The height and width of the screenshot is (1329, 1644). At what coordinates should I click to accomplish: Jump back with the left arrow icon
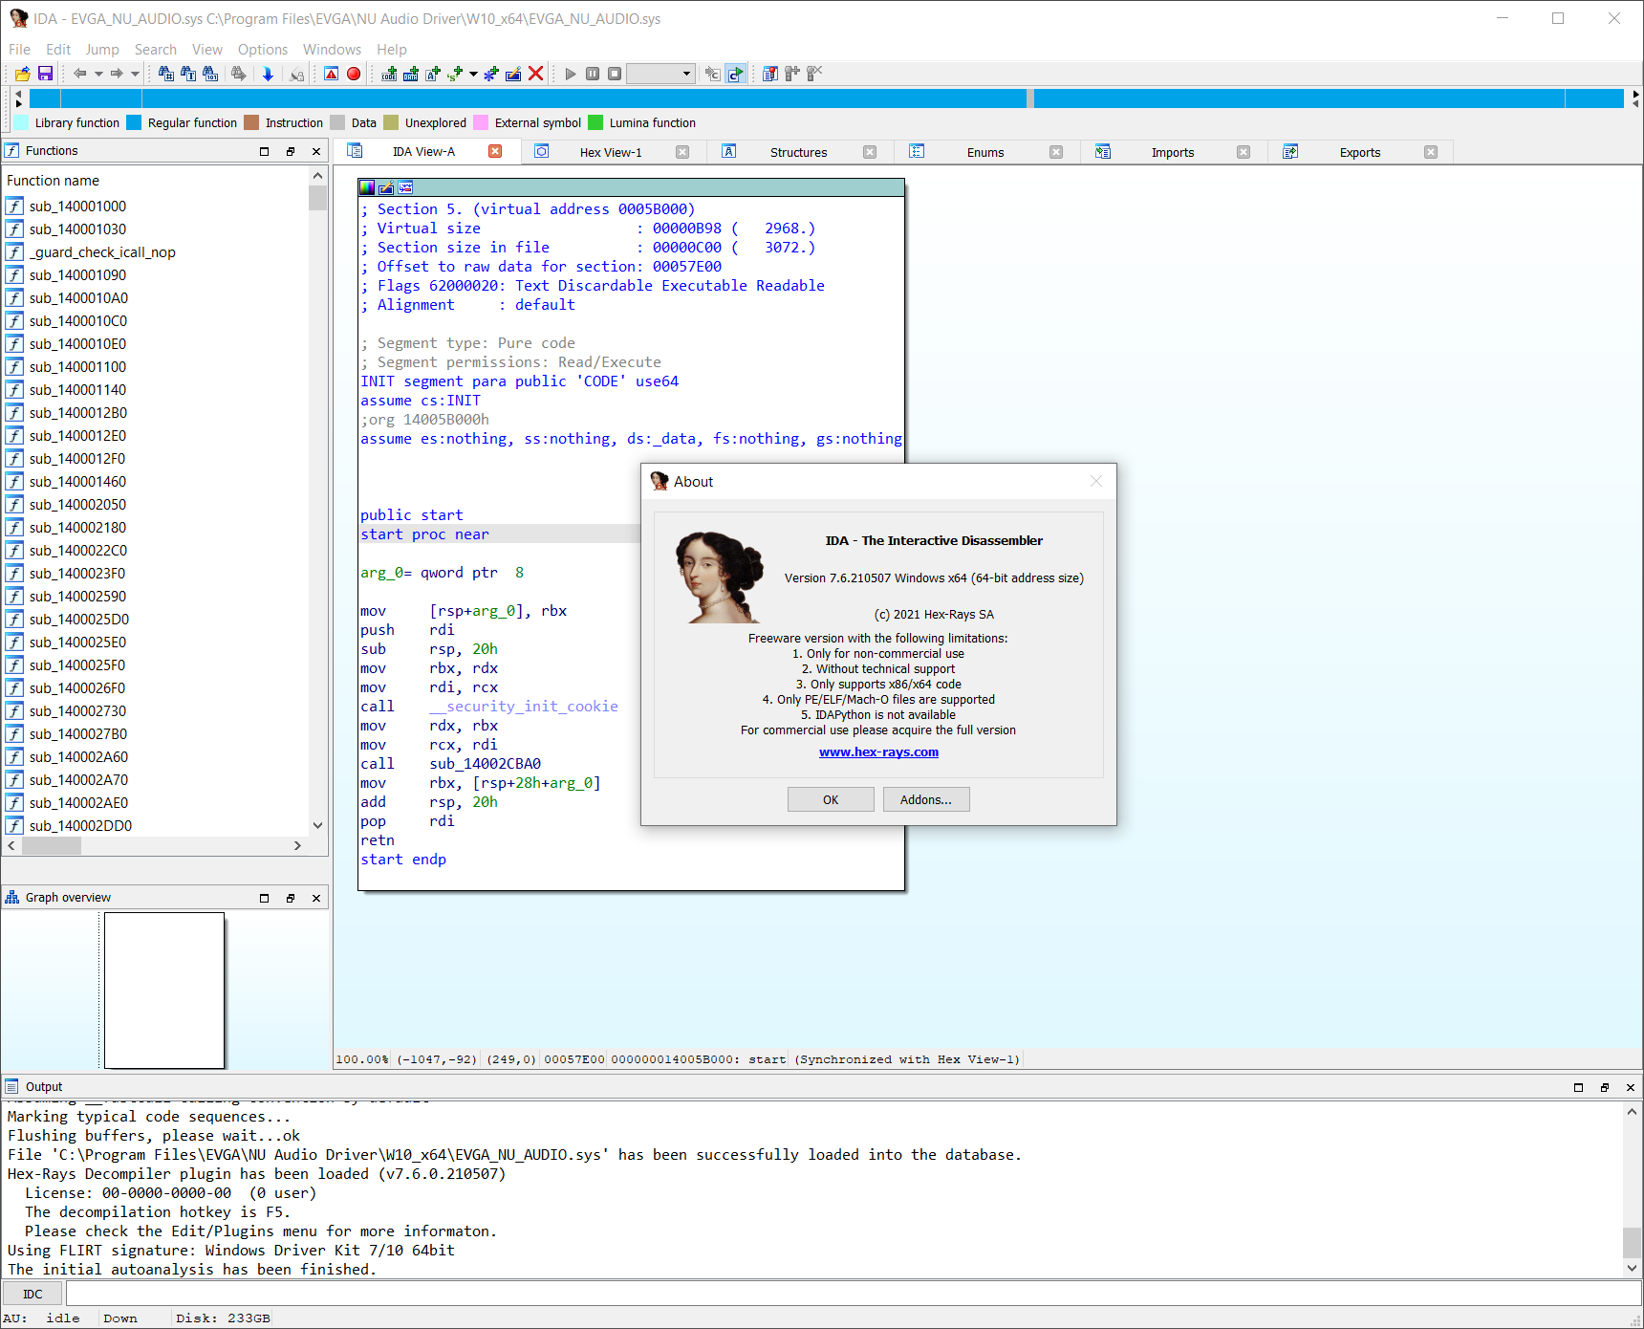point(80,74)
